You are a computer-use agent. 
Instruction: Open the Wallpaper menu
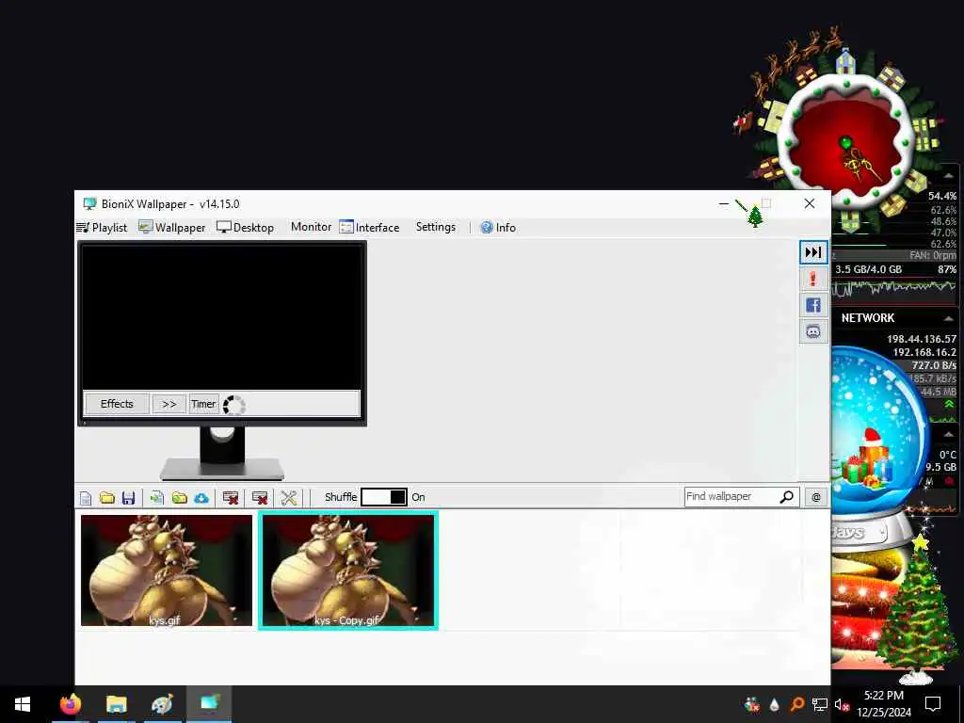pyautogui.click(x=171, y=228)
